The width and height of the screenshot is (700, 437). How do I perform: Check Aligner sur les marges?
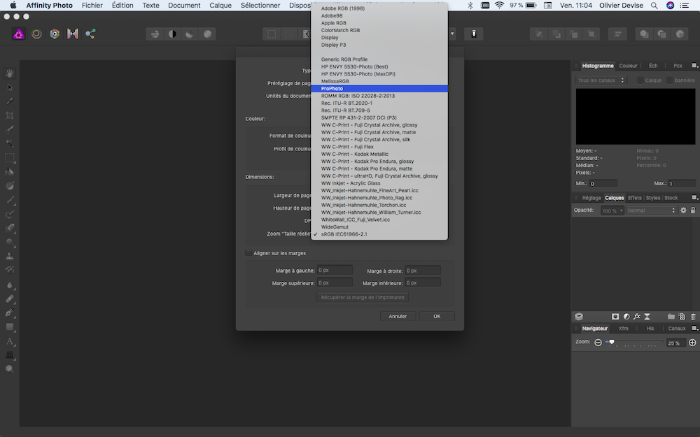coord(248,253)
